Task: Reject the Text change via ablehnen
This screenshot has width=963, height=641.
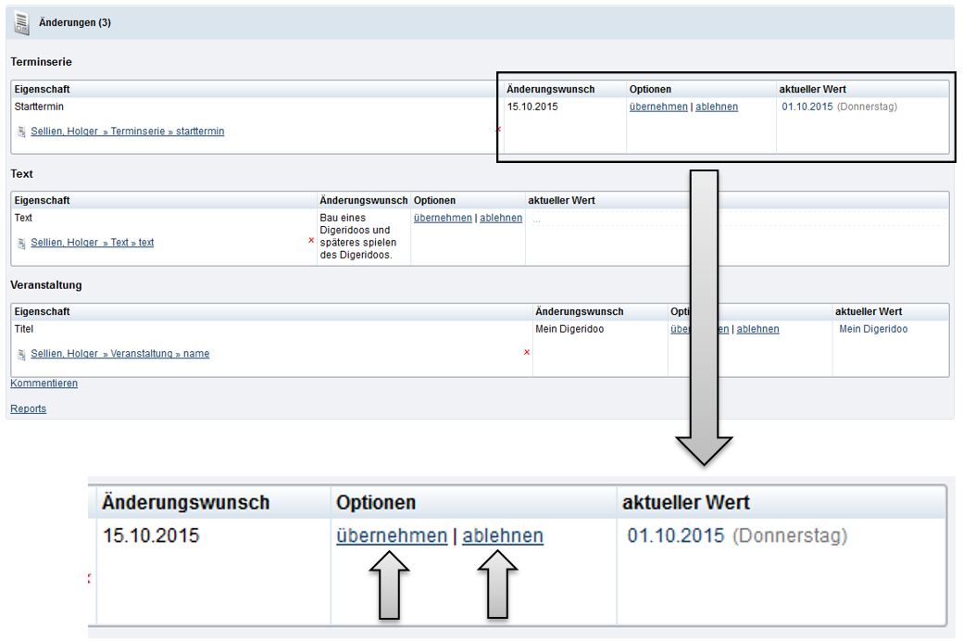Action: (x=500, y=218)
